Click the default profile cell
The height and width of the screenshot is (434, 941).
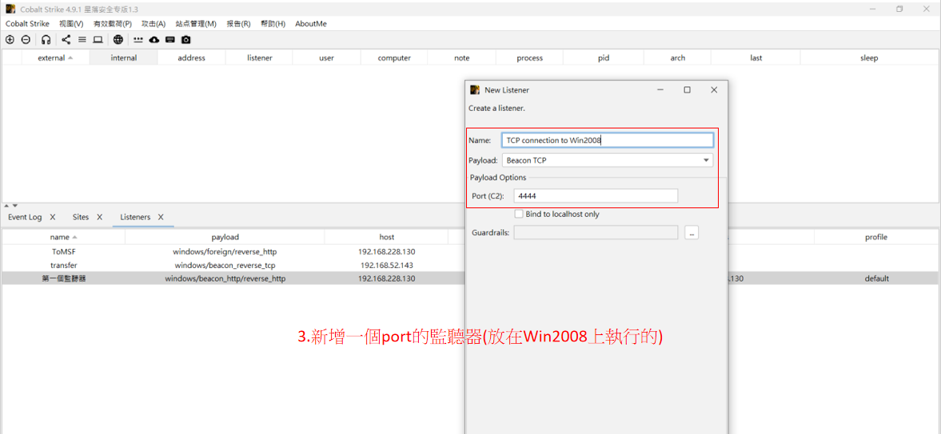click(x=876, y=278)
